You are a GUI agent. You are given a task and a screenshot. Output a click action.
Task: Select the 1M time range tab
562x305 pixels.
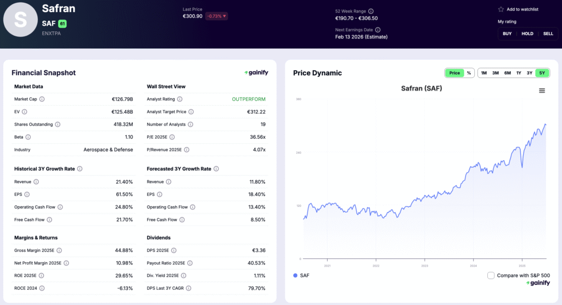coord(484,73)
